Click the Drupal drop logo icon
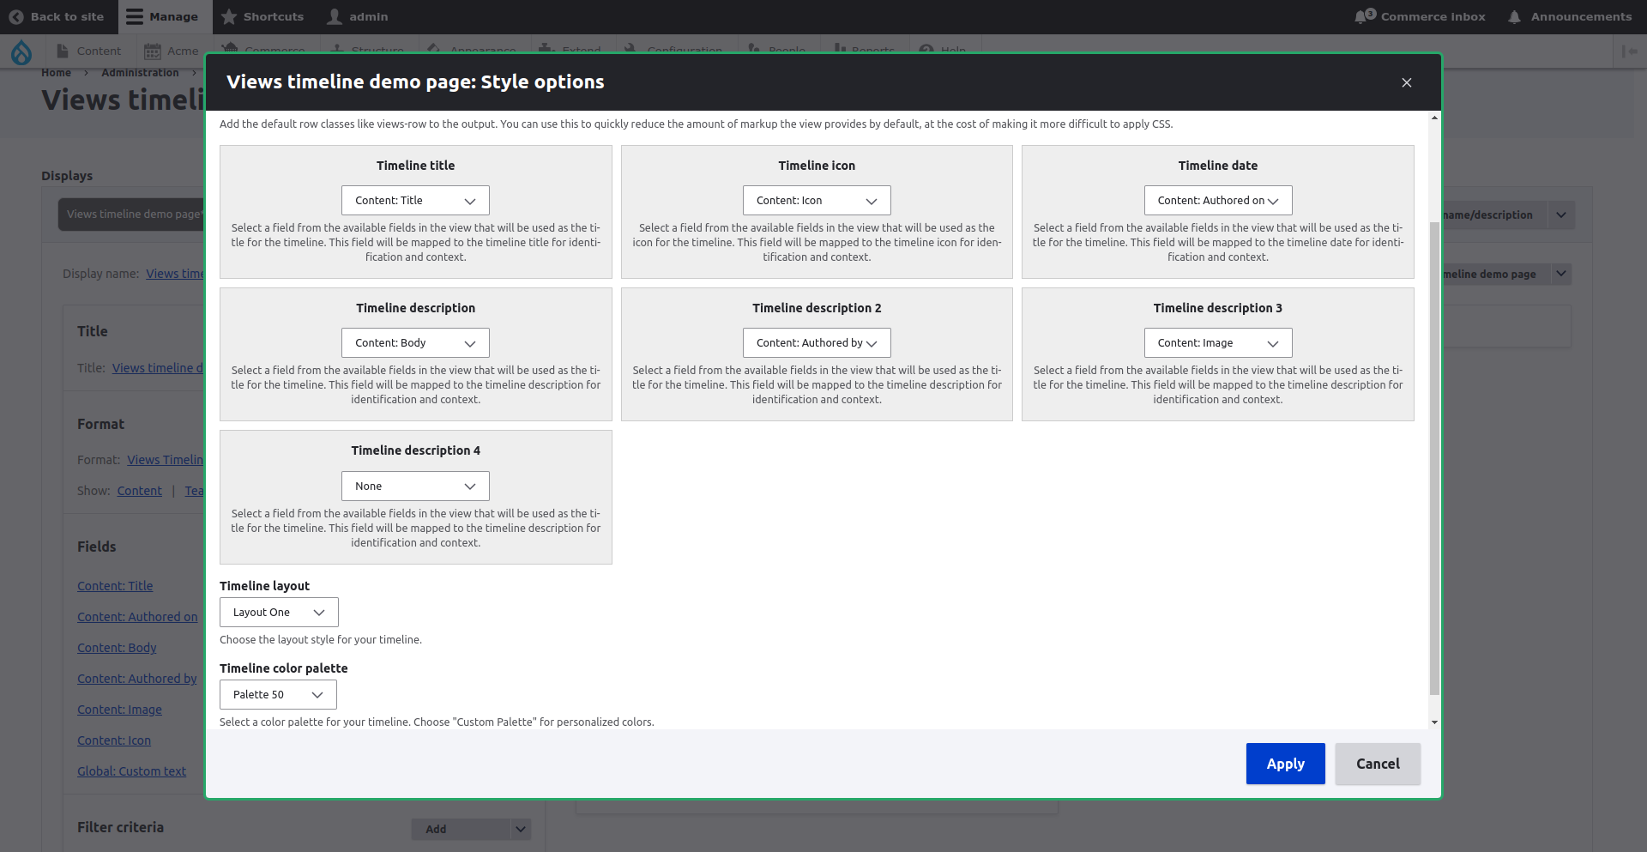The height and width of the screenshot is (852, 1647). 21,52
